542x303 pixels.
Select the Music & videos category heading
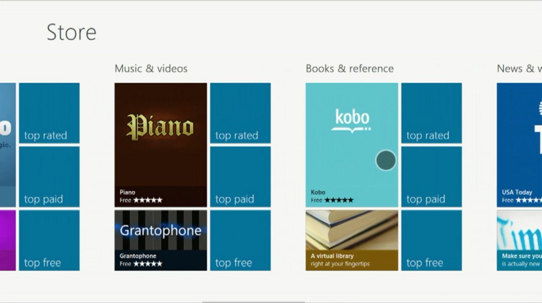[x=151, y=68]
